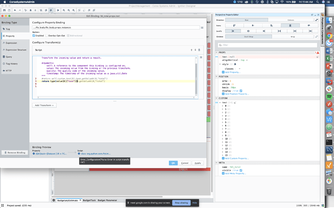Click the binding property path field
Screen dimensions: 334x208
coord(116,28)
